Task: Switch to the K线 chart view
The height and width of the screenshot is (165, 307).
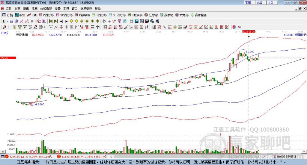Action: (32, 15)
